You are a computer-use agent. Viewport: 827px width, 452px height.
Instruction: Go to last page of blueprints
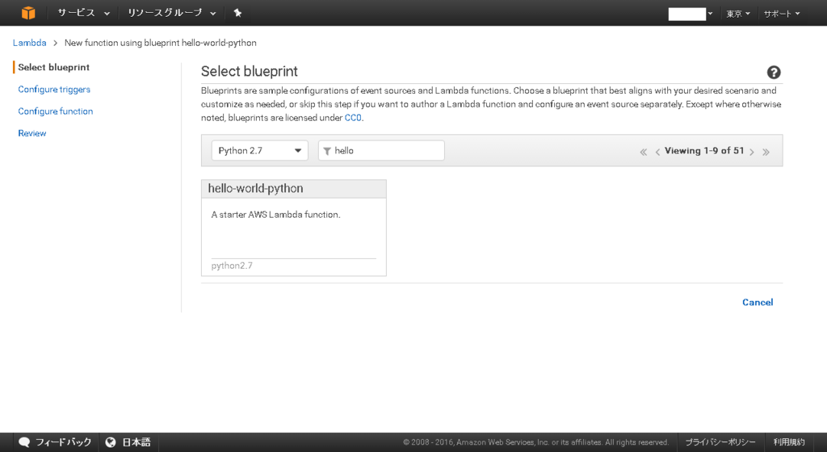point(766,152)
